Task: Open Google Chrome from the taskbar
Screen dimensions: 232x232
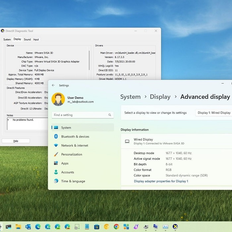Action: 116,227
